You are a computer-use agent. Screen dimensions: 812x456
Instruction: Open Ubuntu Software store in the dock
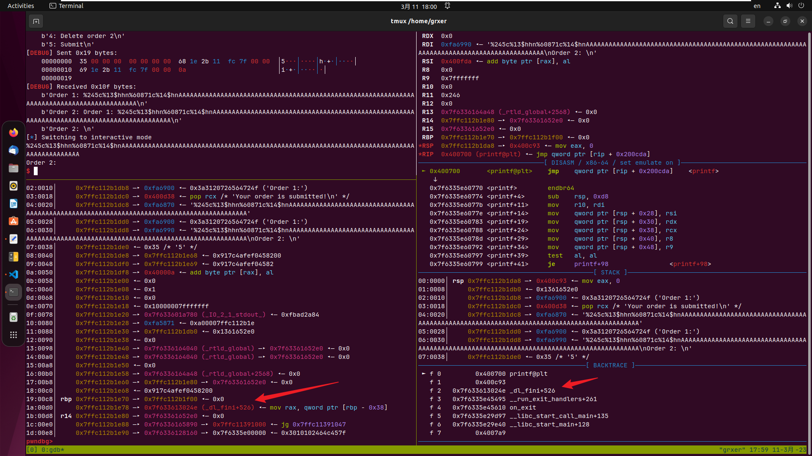click(14, 221)
